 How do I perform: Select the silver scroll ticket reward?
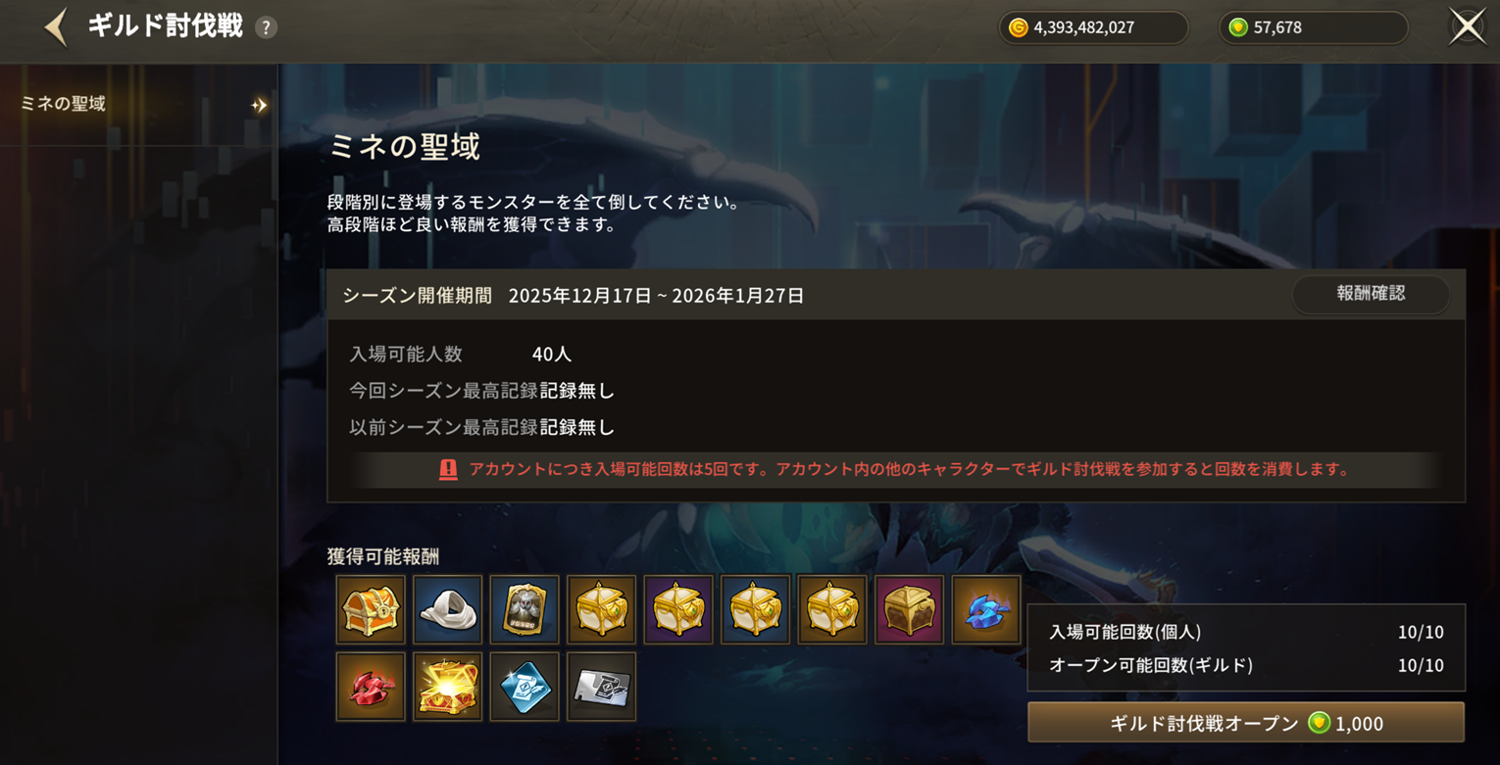click(601, 687)
